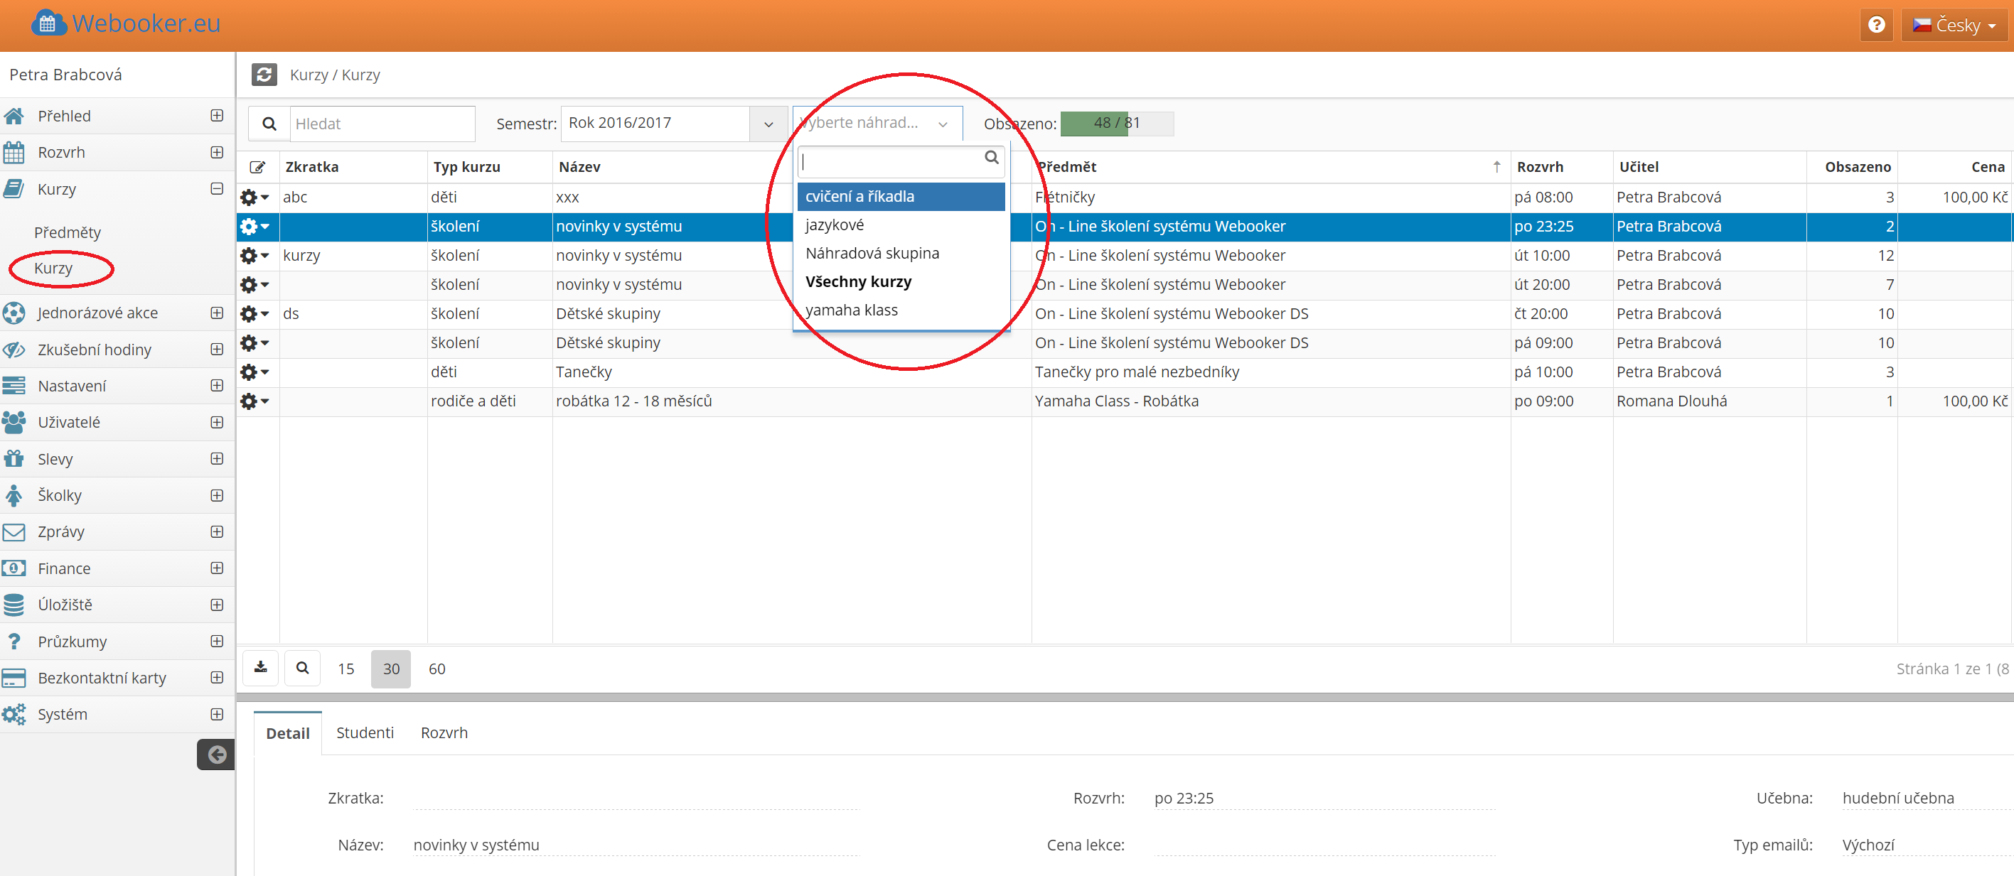Switch to the Studenti tab

365,732
